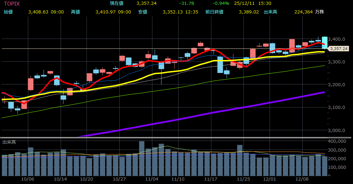This screenshot has height=184, width=353.
Task: Click the TOPIX chart title
Action: click(x=12, y=3)
